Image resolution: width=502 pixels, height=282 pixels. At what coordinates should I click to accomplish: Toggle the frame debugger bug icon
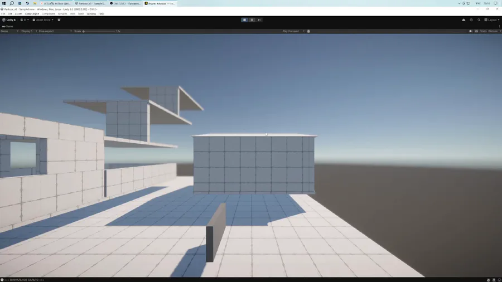click(308, 31)
